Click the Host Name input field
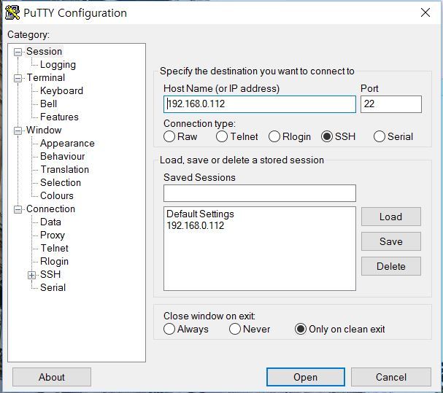The image size is (443, 393). click(x=260, y=104)
